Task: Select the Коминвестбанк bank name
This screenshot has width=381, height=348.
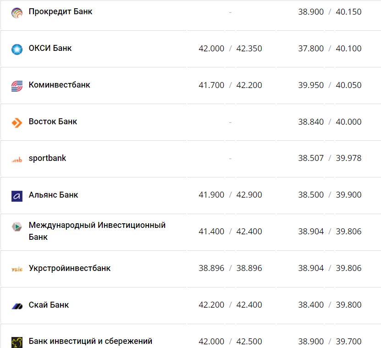Action: click(59, 85)
